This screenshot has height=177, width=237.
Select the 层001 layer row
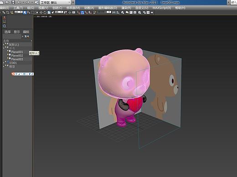point(17,63)
